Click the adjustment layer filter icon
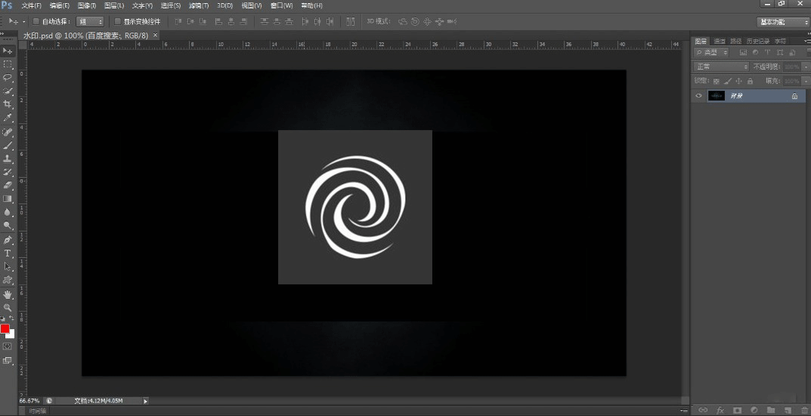 pos(756,52)
